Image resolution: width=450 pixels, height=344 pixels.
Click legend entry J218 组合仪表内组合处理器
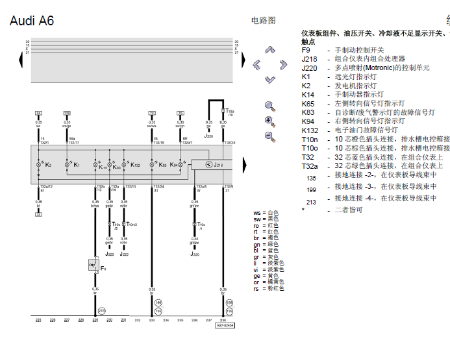[x=353, y=59]
